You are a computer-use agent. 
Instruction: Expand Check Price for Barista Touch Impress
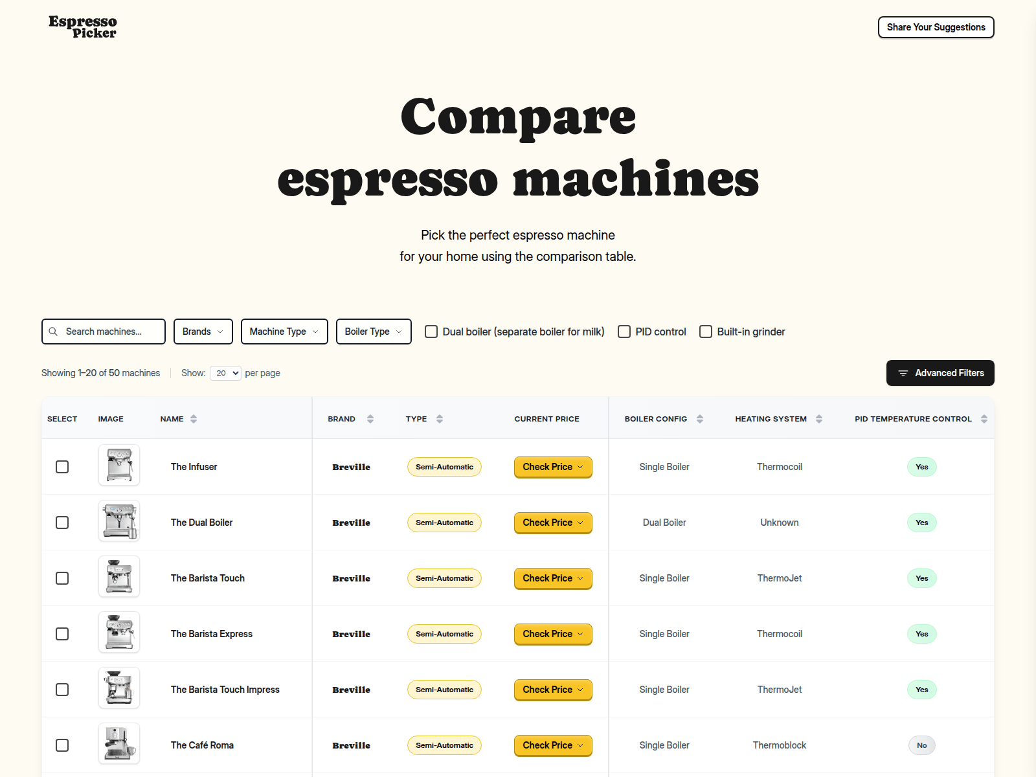point(553,690)
